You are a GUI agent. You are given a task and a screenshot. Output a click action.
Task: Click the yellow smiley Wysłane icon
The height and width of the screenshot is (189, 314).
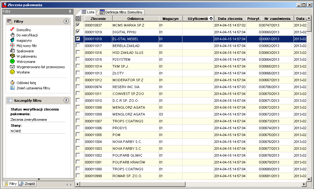click(x=12, y=72)
